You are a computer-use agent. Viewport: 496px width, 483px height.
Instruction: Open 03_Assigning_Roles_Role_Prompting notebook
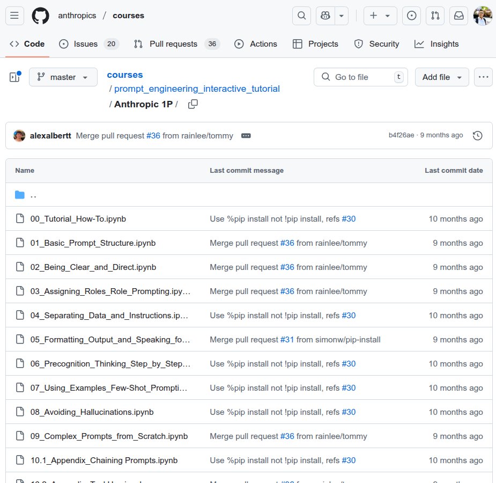[110, 291]
